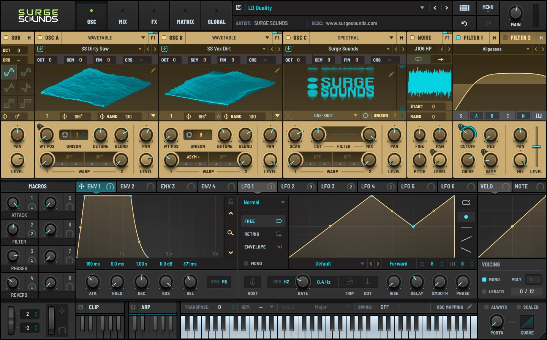547x340 pixels.
Task: Switch to the FX tab
Action: coord(154,16)
